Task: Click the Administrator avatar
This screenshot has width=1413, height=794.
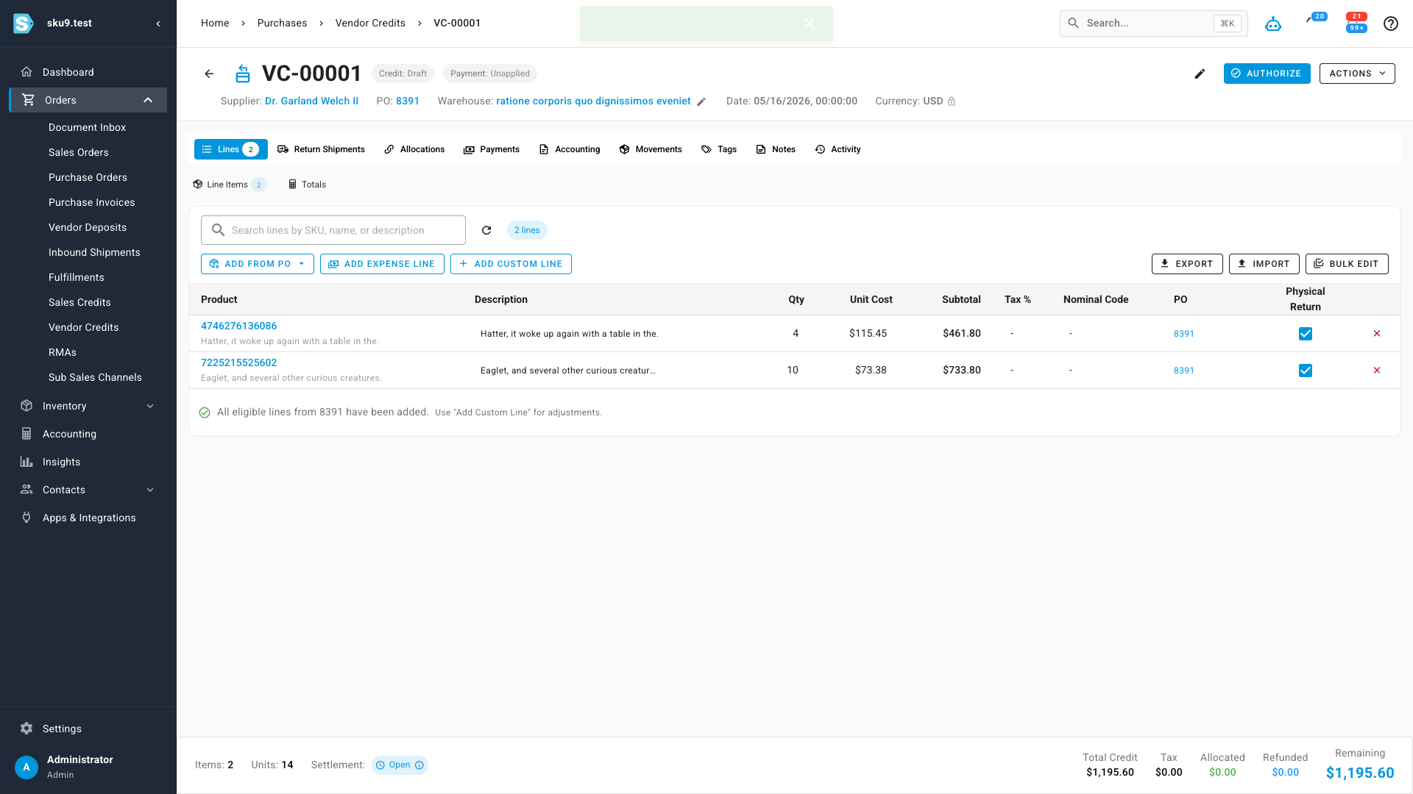Action: pyautogui.click(x=26, y=768)
